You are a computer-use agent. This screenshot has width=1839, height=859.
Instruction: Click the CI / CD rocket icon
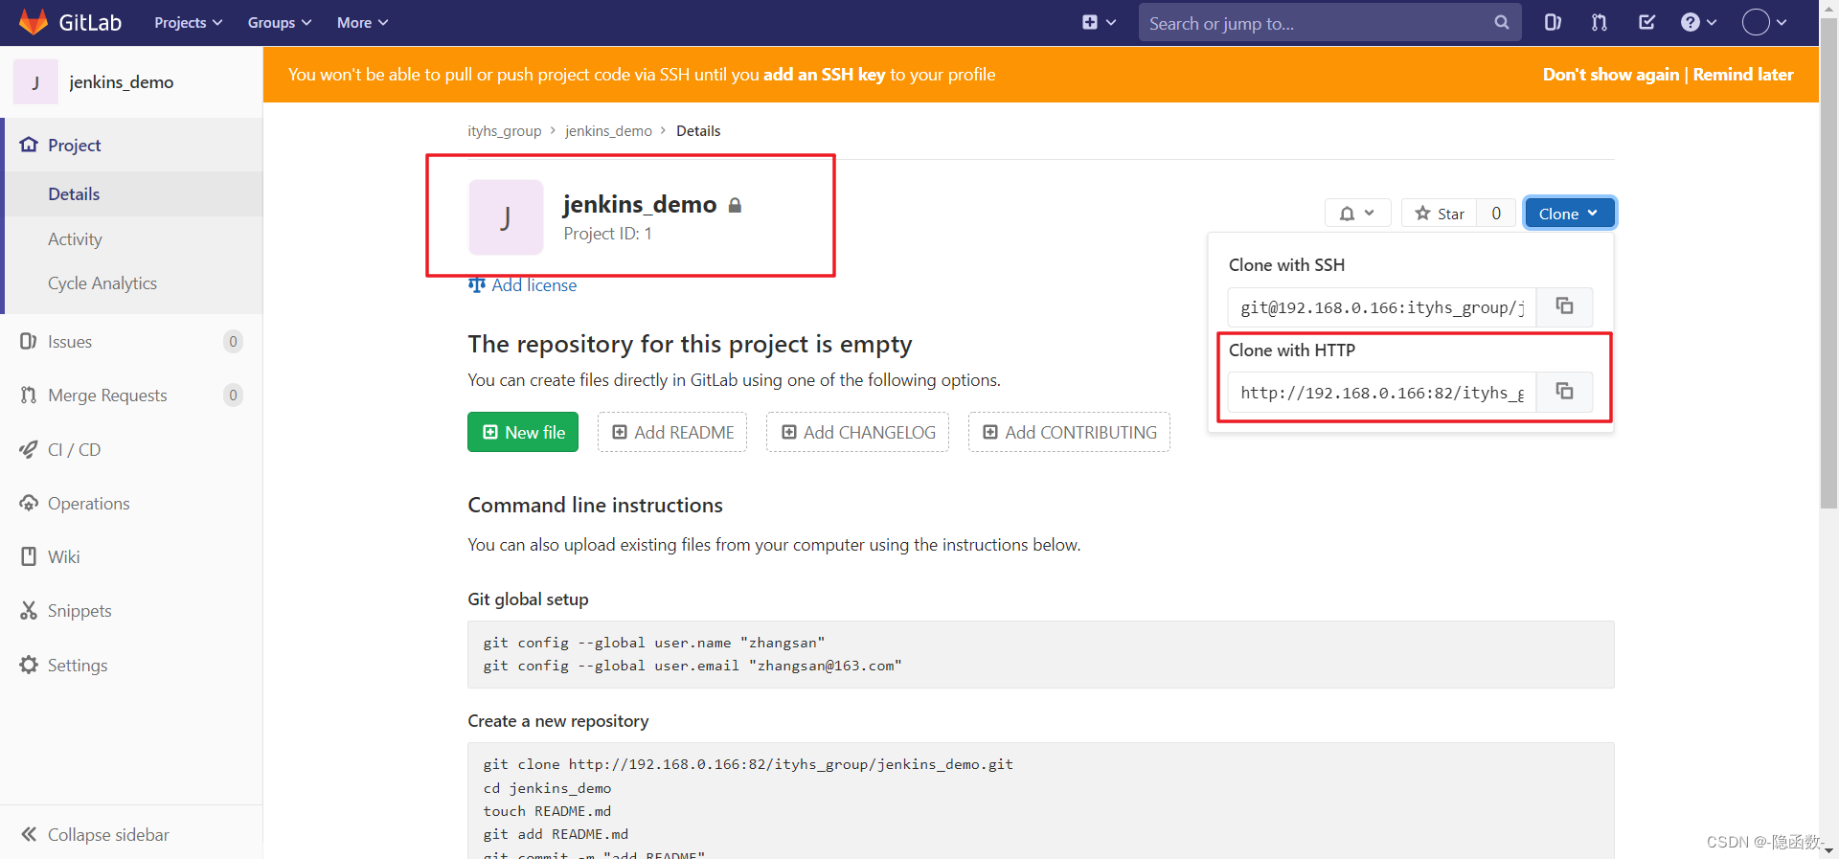coord(29,449)
